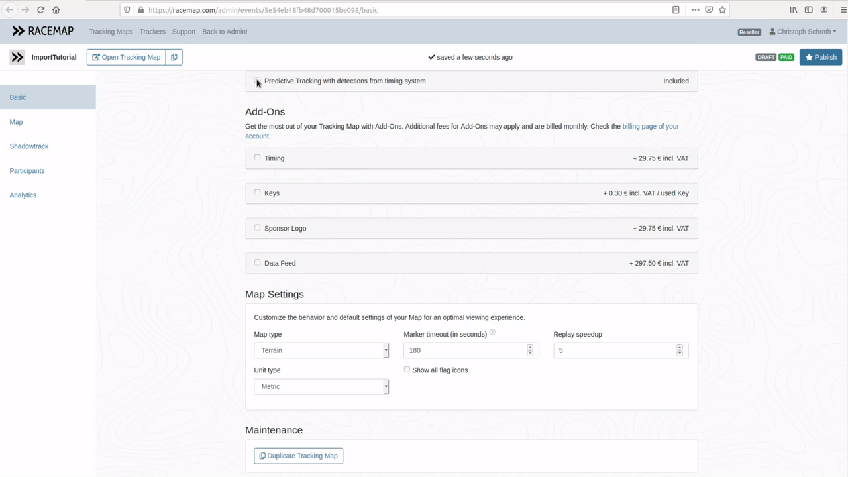
Task: Open the Christoph Schroth account menu
Action: click(x=802, y=32)
